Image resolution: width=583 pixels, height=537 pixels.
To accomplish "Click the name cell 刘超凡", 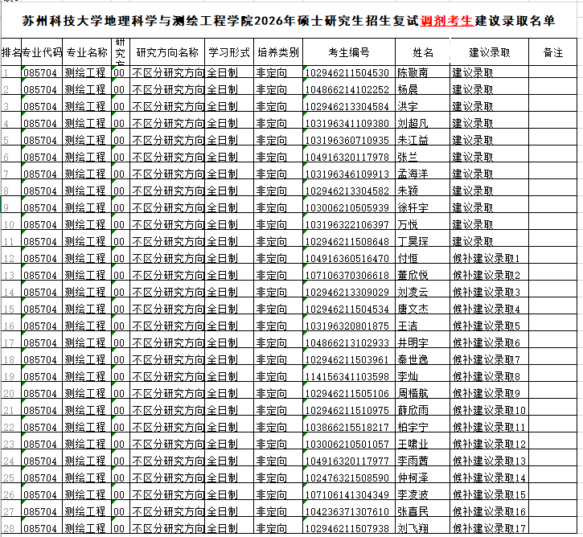I will [x=413, y=123].
